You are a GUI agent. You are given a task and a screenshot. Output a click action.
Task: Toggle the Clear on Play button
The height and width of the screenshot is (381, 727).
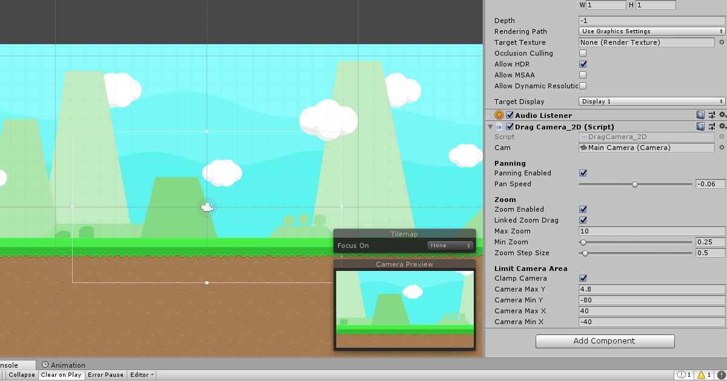click(x=61, y=374)
